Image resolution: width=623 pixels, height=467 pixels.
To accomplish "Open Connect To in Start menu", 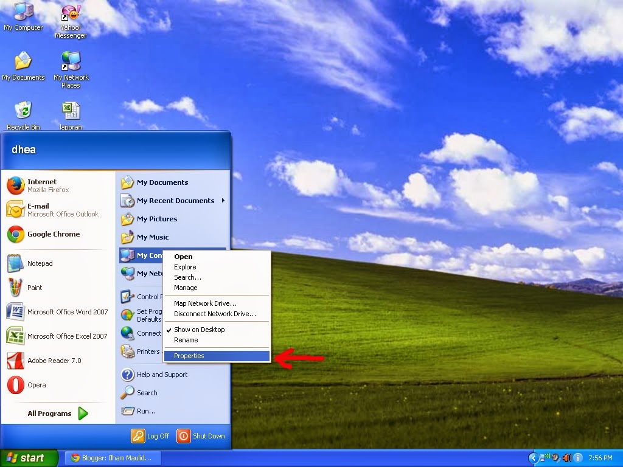I will pyautogui.click(x=141, y=333).
